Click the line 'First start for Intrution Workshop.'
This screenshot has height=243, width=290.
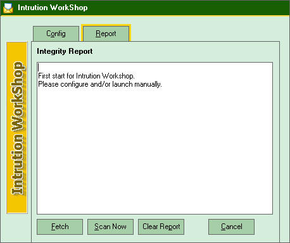point(86,76)
